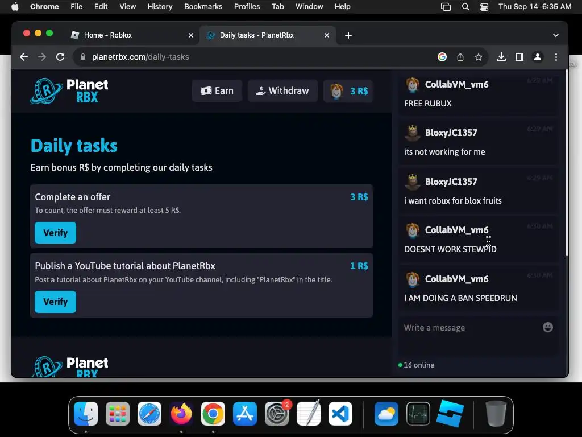Viewport: 582px width, 437px height.
Task: Open Launchpad from the Dock
Action: 118,414
